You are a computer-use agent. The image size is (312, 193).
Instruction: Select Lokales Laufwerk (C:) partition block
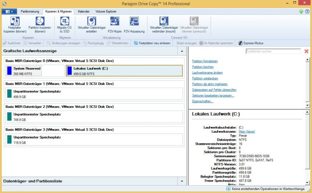(x=124, y=71)
